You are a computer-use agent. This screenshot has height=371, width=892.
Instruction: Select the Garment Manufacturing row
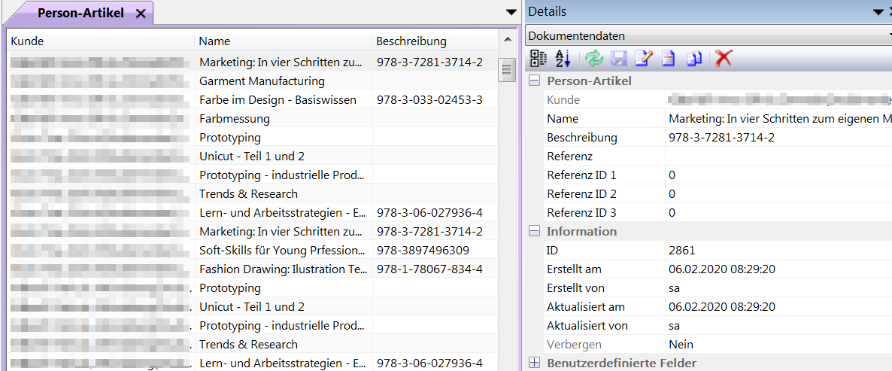pos(262,81)
